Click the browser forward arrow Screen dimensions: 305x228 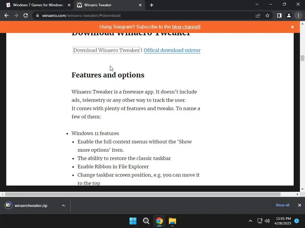tap(16, 15)
